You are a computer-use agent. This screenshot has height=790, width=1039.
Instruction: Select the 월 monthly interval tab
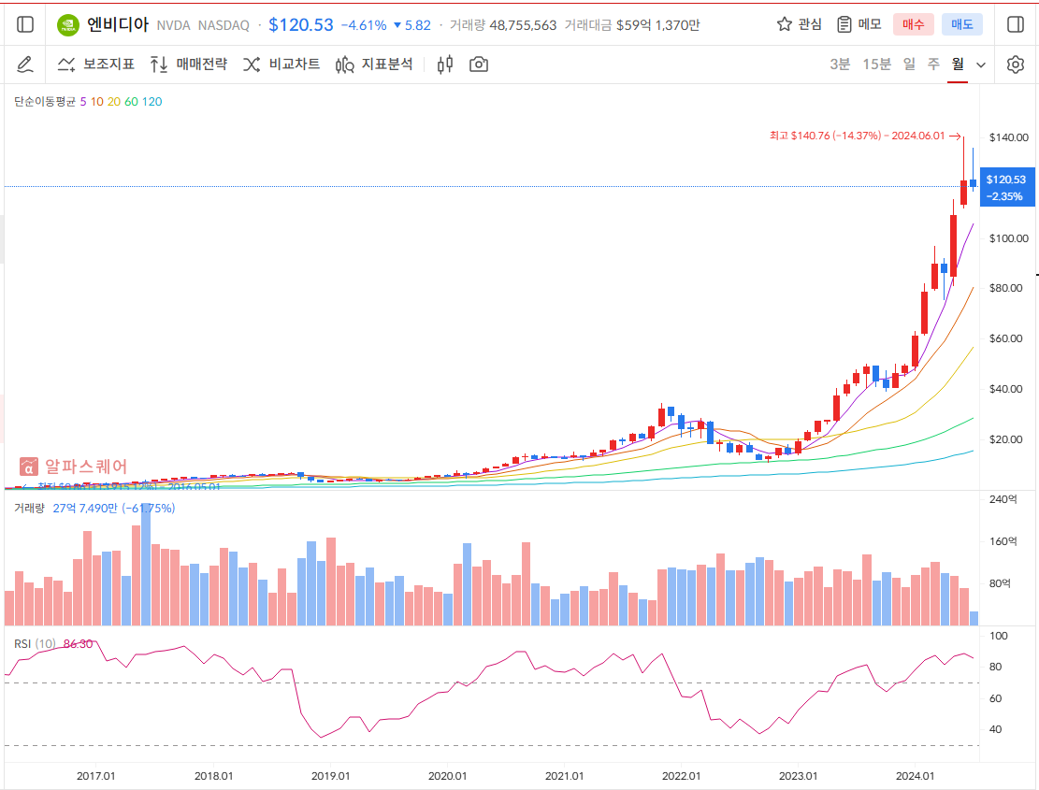958,65
